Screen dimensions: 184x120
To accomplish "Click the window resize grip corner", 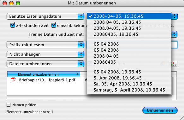I will click(x=182, y=118).
